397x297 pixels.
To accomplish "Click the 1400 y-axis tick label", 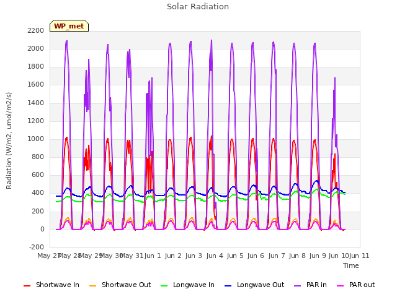I will [36, 103].
